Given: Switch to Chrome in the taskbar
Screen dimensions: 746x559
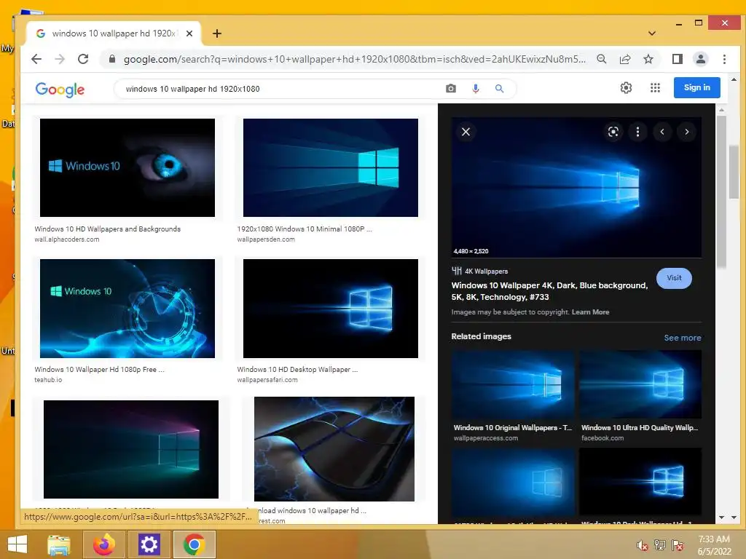Looking at the screenshot, I should [x=194, y=544].
